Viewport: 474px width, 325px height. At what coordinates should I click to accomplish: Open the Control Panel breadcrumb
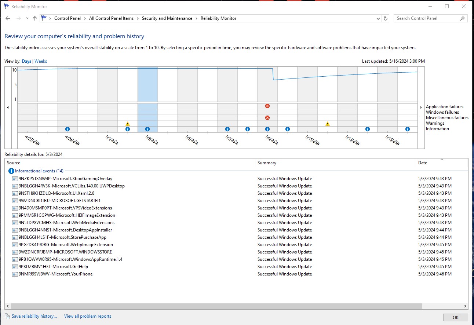coord(68,18)
